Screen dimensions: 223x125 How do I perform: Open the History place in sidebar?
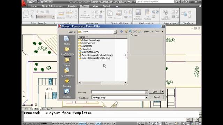(67, 40)
